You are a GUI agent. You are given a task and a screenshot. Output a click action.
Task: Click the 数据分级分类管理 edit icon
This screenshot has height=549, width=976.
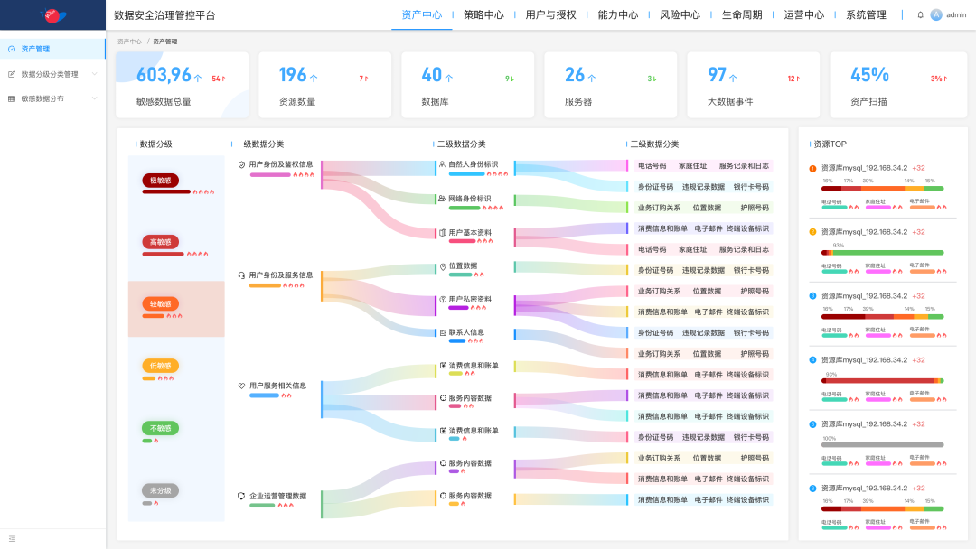click(10, 75)
